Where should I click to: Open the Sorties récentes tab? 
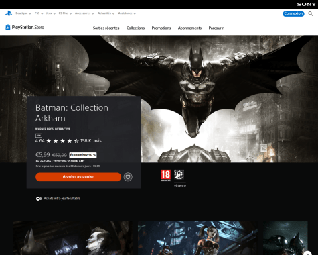pos(106,28)
